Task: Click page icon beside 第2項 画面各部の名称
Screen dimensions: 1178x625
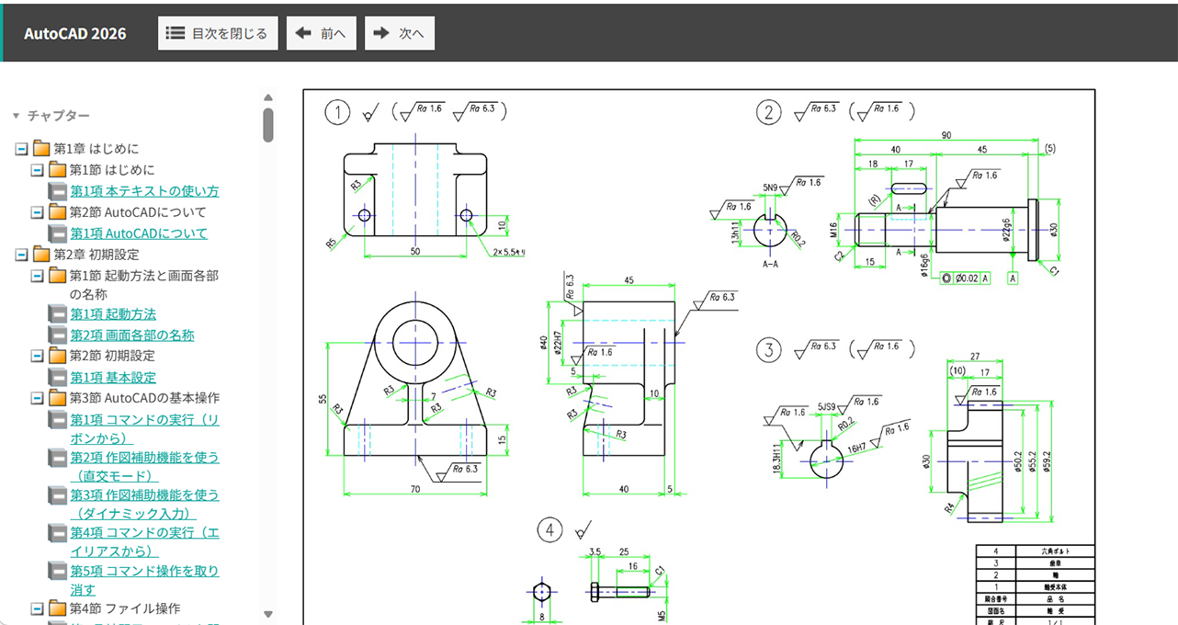Action: [x=58, y=335]
